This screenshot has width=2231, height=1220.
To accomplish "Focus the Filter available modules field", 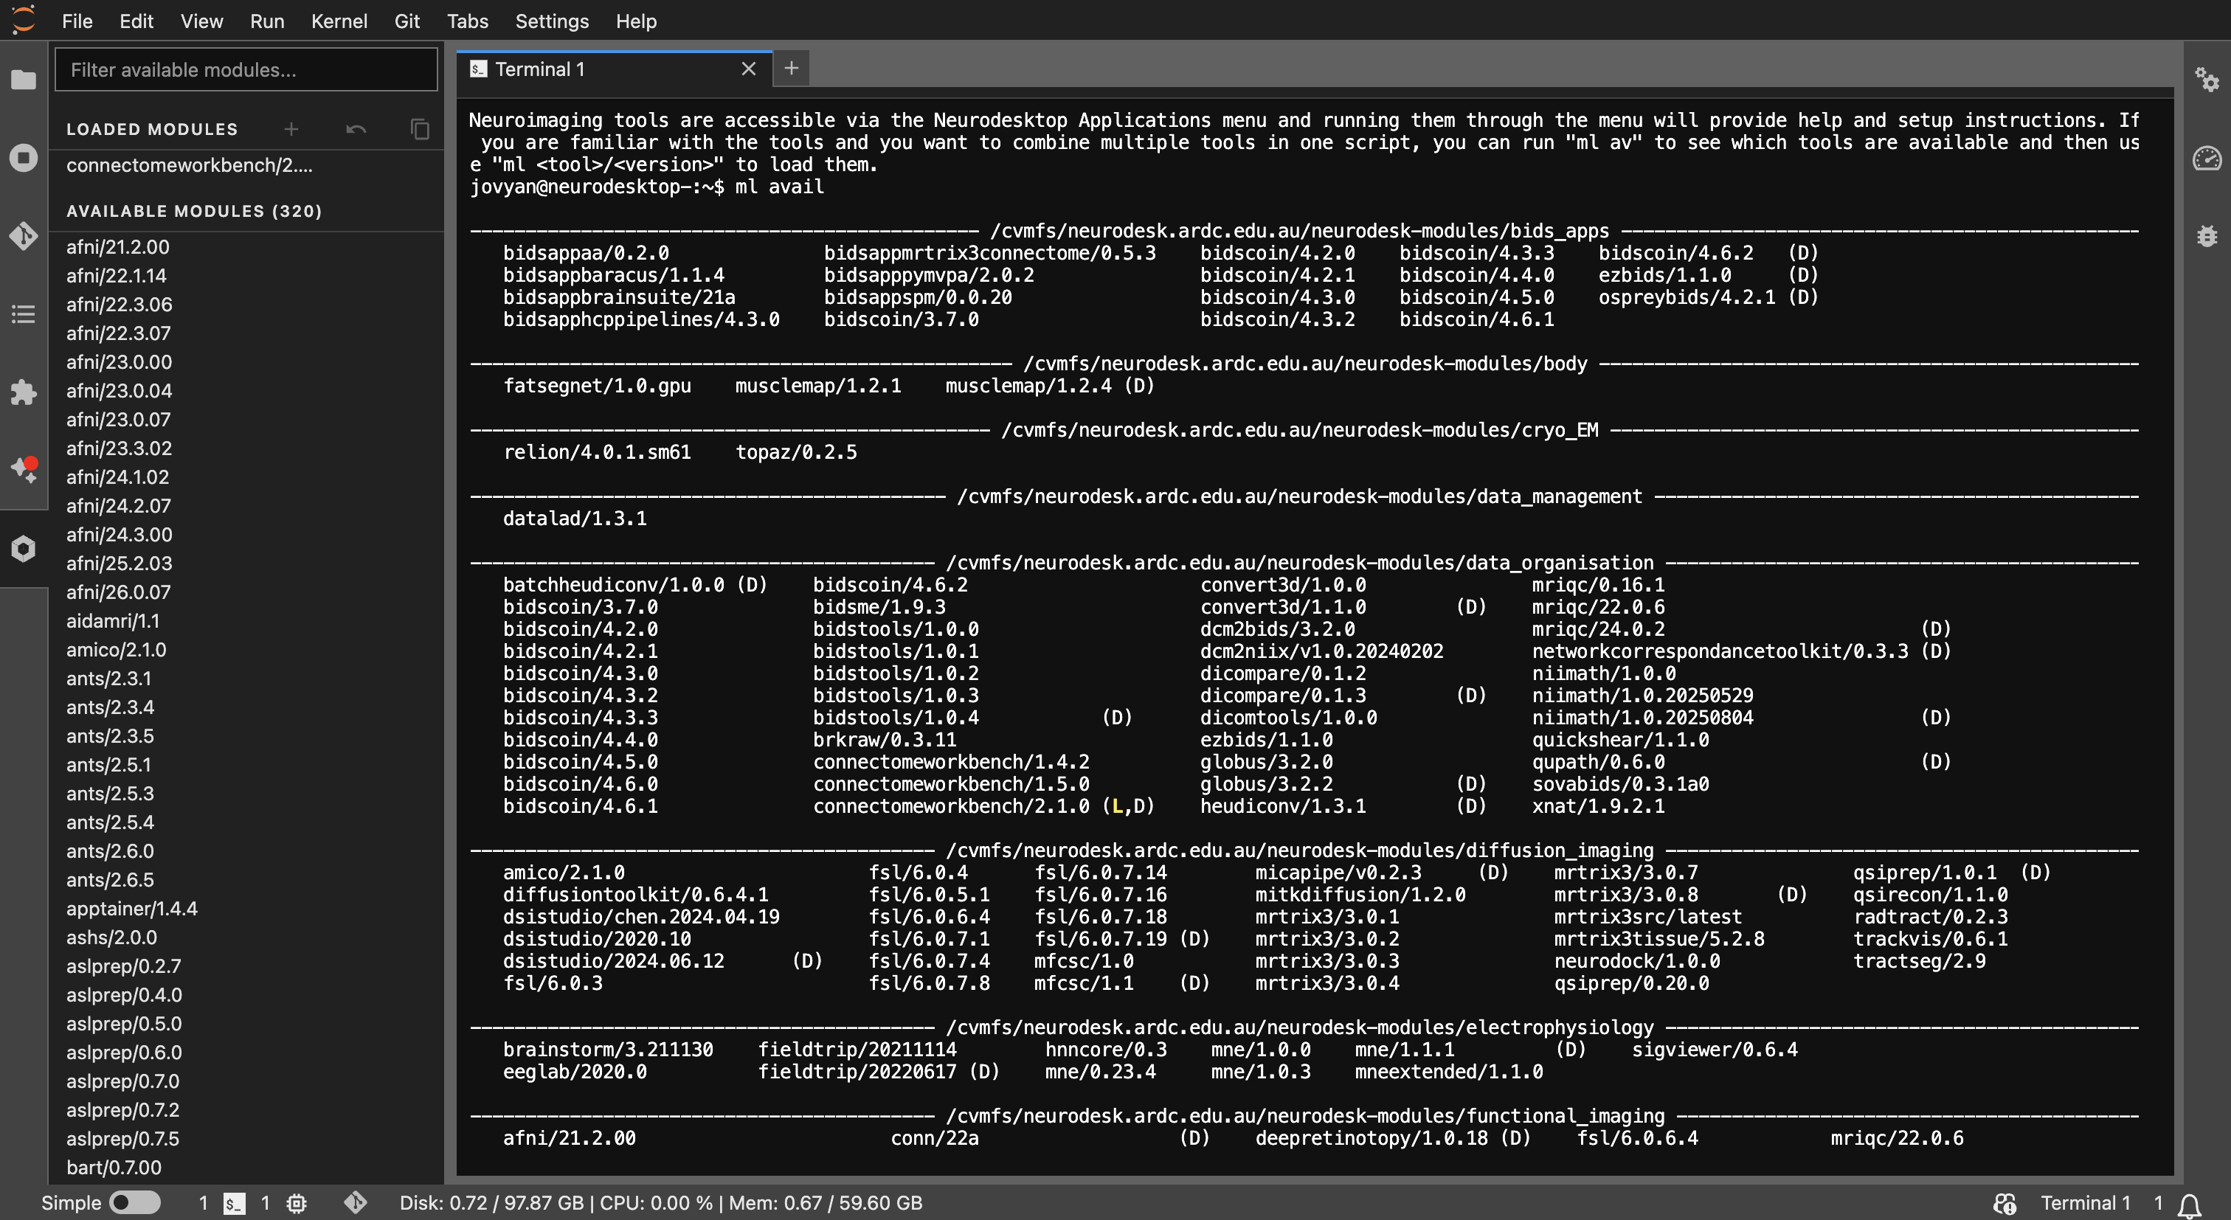I will (246, 69).
